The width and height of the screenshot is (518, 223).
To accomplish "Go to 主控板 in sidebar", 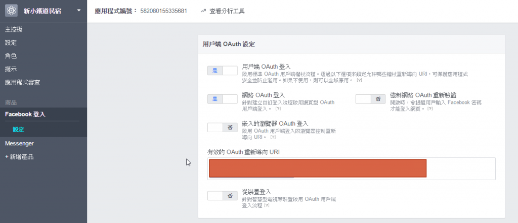I will coord(14,30).
